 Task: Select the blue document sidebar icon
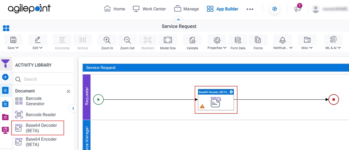click(x=5, y=91)
